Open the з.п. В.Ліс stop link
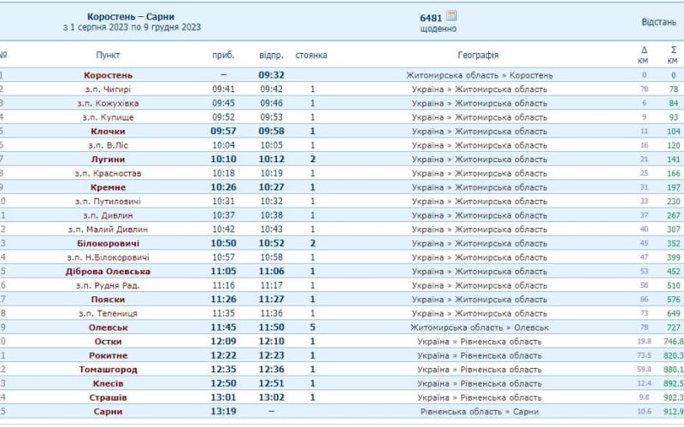The width and height of the screenshot is (684, 427). [108, 145]
